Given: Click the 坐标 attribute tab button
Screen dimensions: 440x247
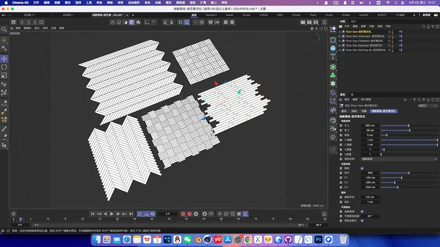Looking at the screenshot, I should (354, 111).
